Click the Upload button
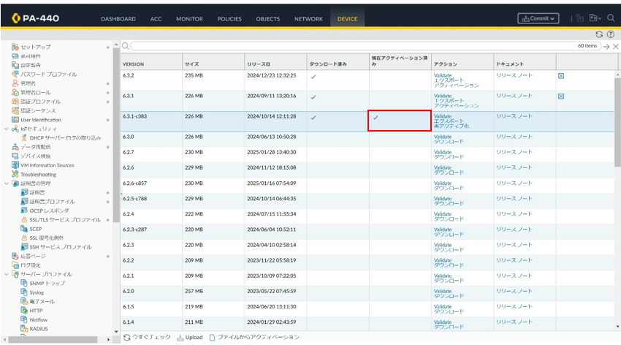Image resolution: width=621 pixels, height=345 pixels. [190, 338]
